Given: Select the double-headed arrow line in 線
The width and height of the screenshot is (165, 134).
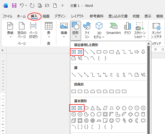Looking at the screenshot, I should [x=86, y=75].
